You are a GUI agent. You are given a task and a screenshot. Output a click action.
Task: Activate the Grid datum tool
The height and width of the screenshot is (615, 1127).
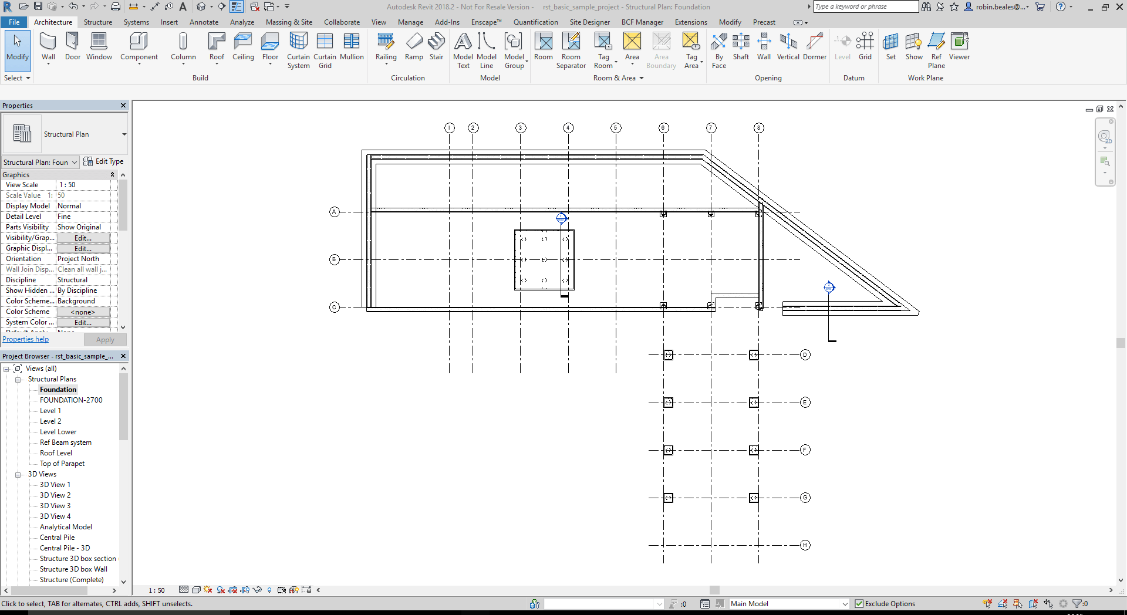[865, 47]
